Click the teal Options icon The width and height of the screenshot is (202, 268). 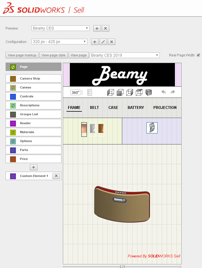pos(13,141)
